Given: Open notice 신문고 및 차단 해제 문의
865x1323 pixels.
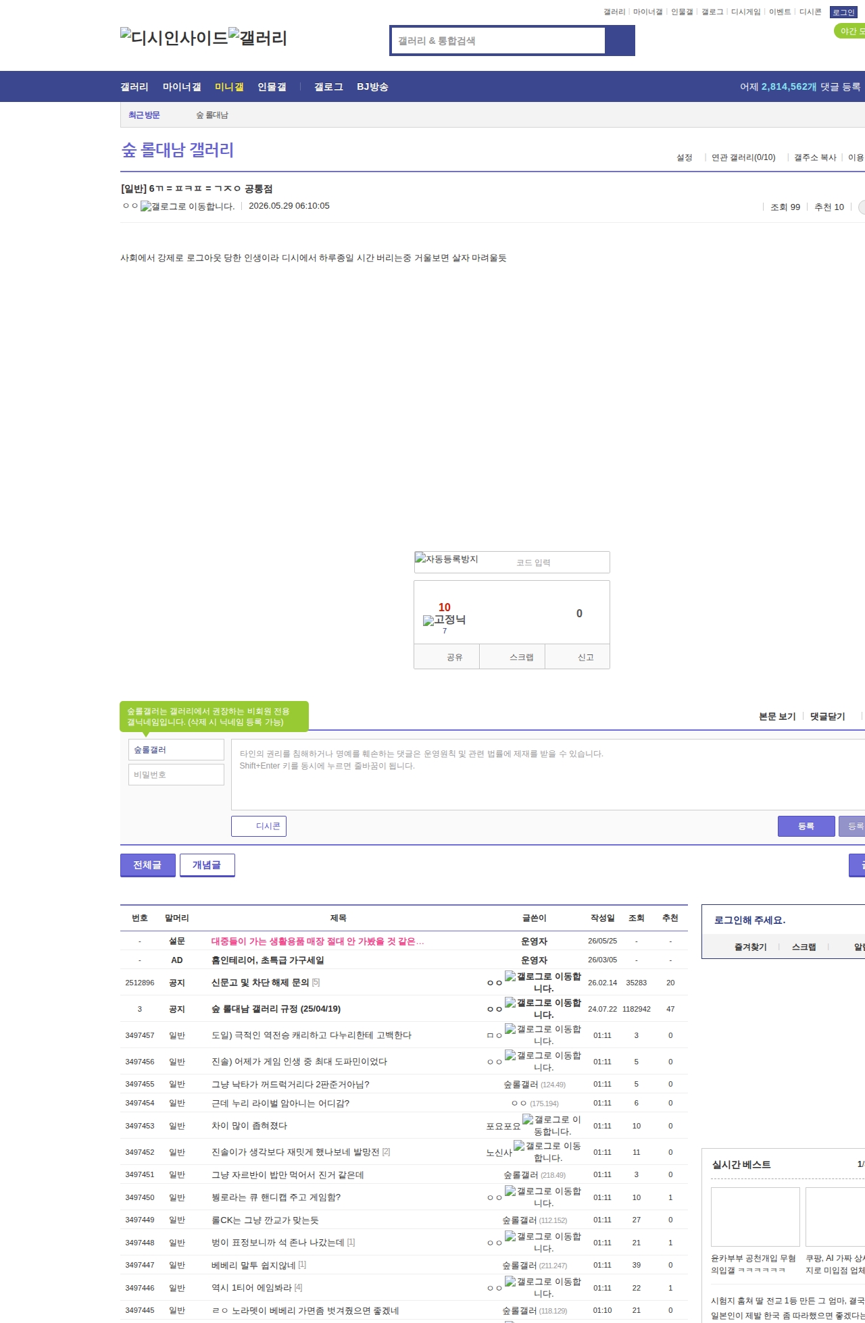Looking at the screenshot, I should tap(260, 982).
